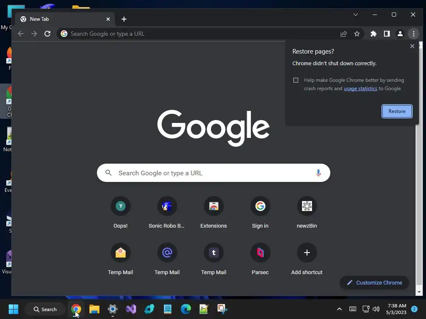Click the touch keyboard tray icon
Viewport: 426px width, 319px height.
pos(353,309)
